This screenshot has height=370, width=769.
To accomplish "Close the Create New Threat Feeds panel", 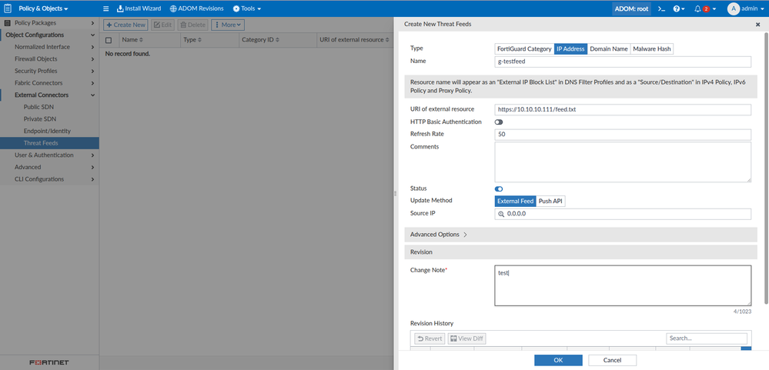I will click(757, 25).
